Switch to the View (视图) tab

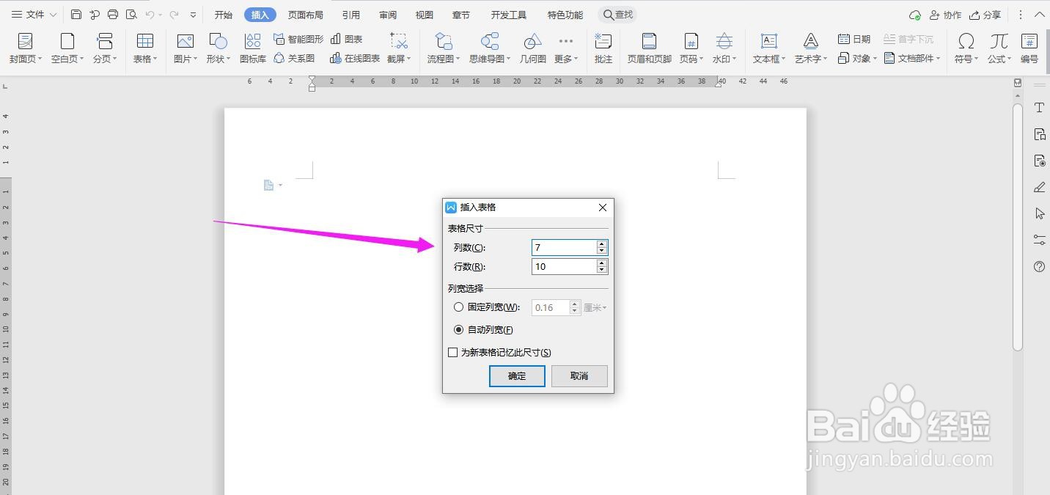click(x=424, y=15)
